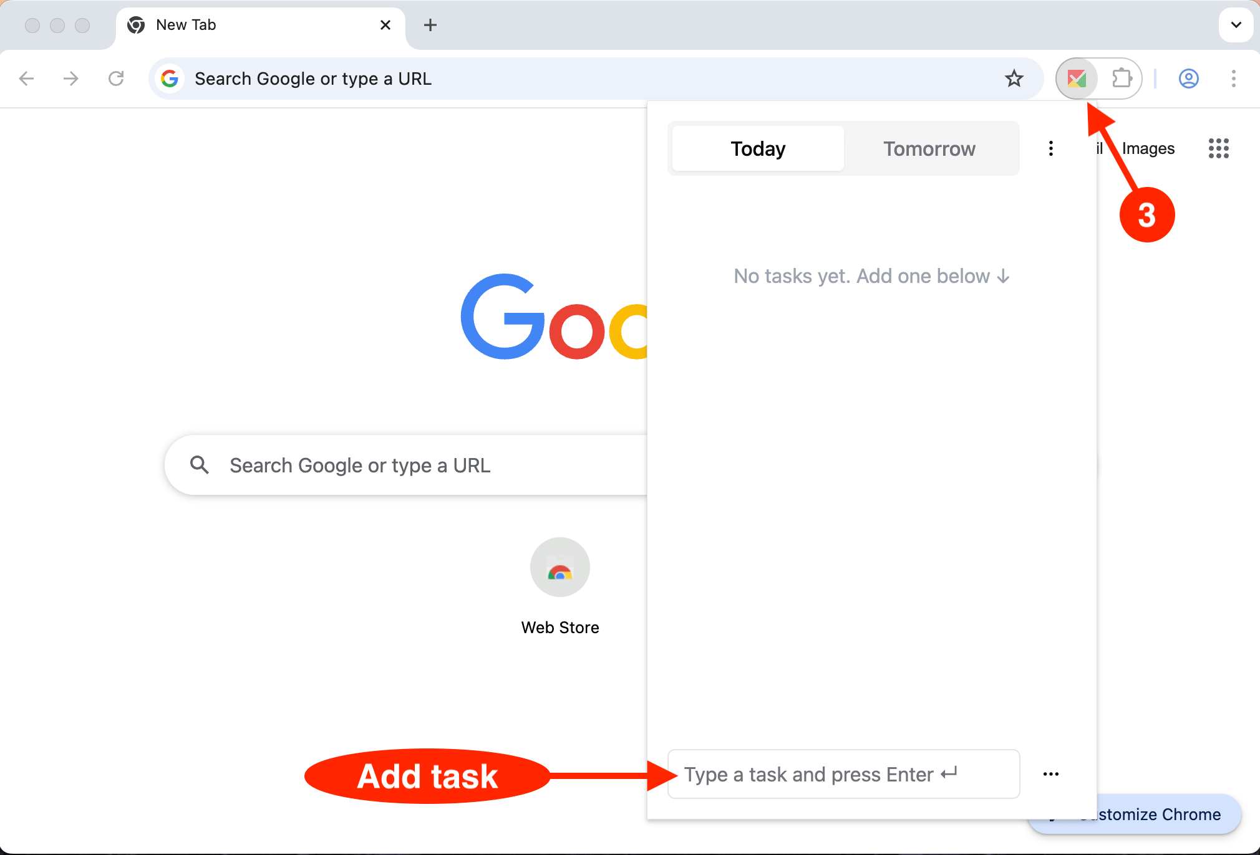The image size is (1260, 855).
Task: Open the Chrome three-dot menu
Action: point(1233,79)
